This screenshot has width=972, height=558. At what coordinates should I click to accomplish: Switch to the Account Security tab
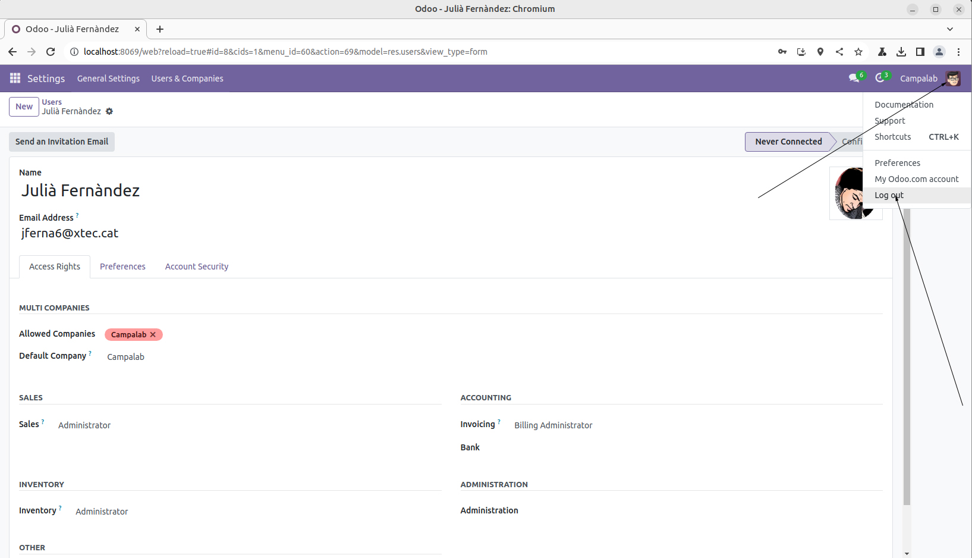tap(196, 267)
